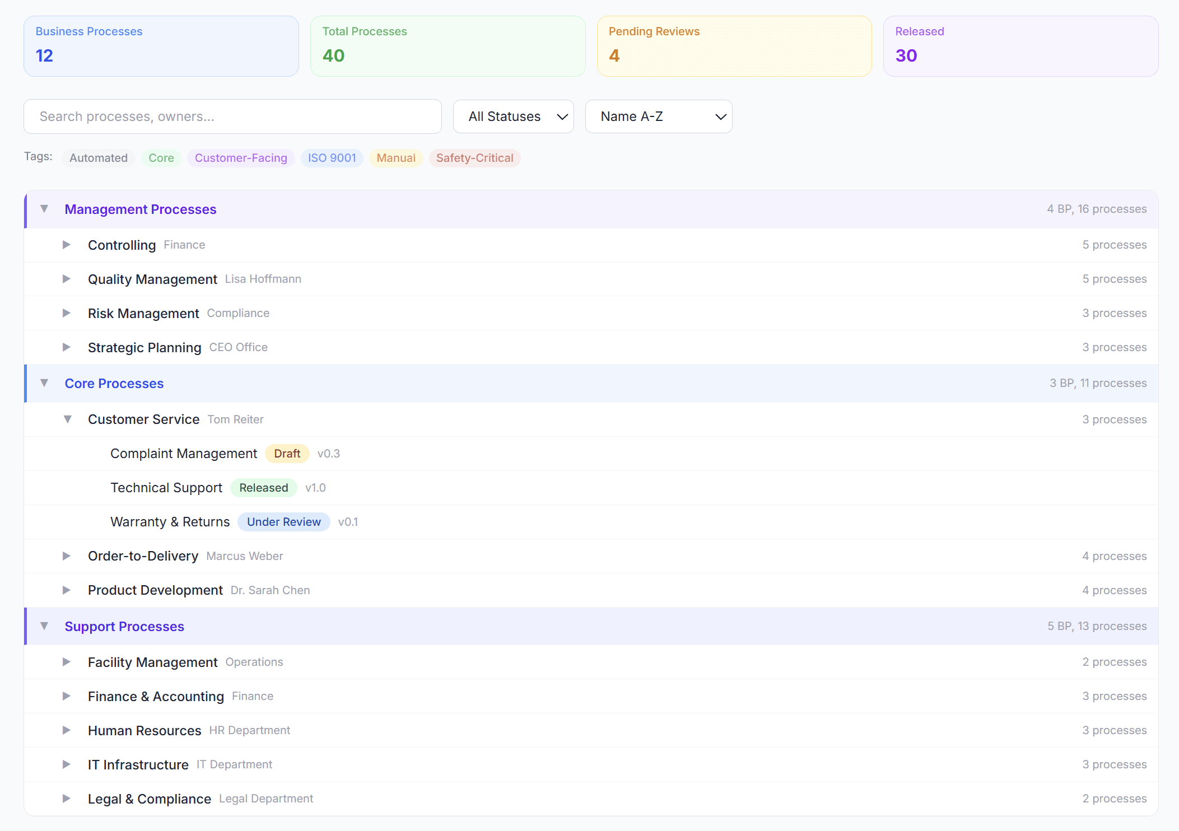Focus the search processes input field
Viewport: 1179px width, 831px height.
pyautogui.click(x=232, y=116)
